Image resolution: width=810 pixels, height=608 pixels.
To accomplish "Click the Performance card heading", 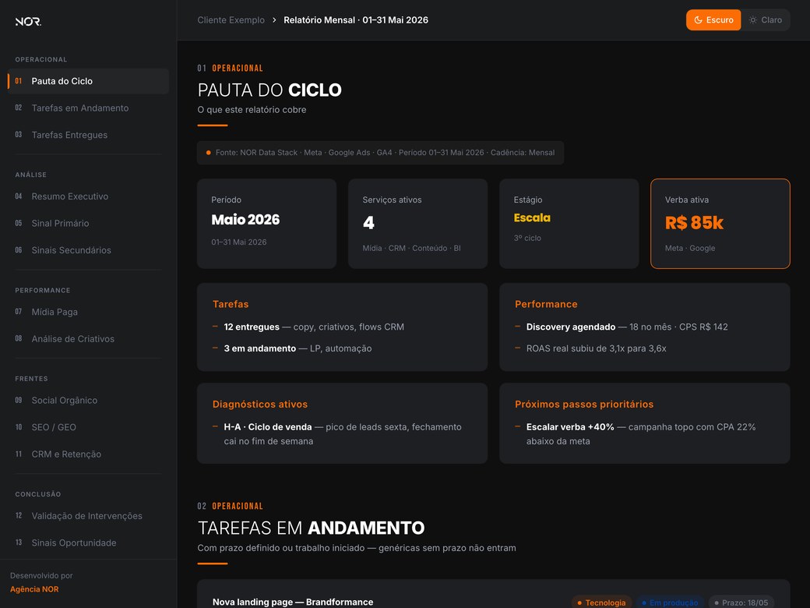I will click(546, 305).
